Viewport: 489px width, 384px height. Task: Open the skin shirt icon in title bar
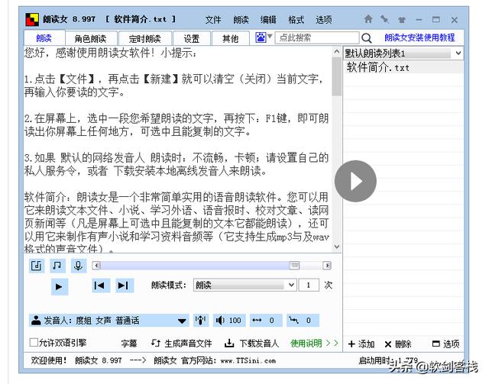point(402,20)
